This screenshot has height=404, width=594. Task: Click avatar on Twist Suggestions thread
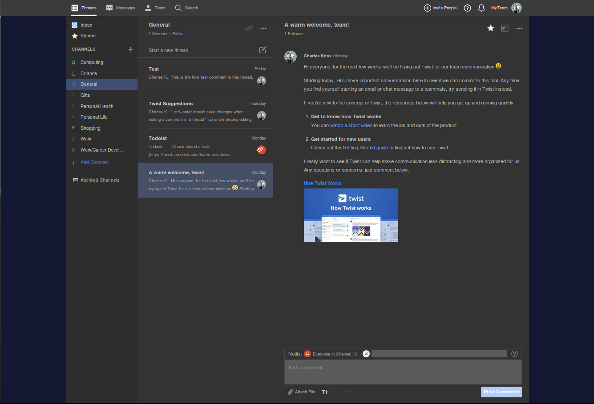(262, 116)
